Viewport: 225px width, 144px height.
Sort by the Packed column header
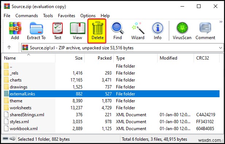99,58
